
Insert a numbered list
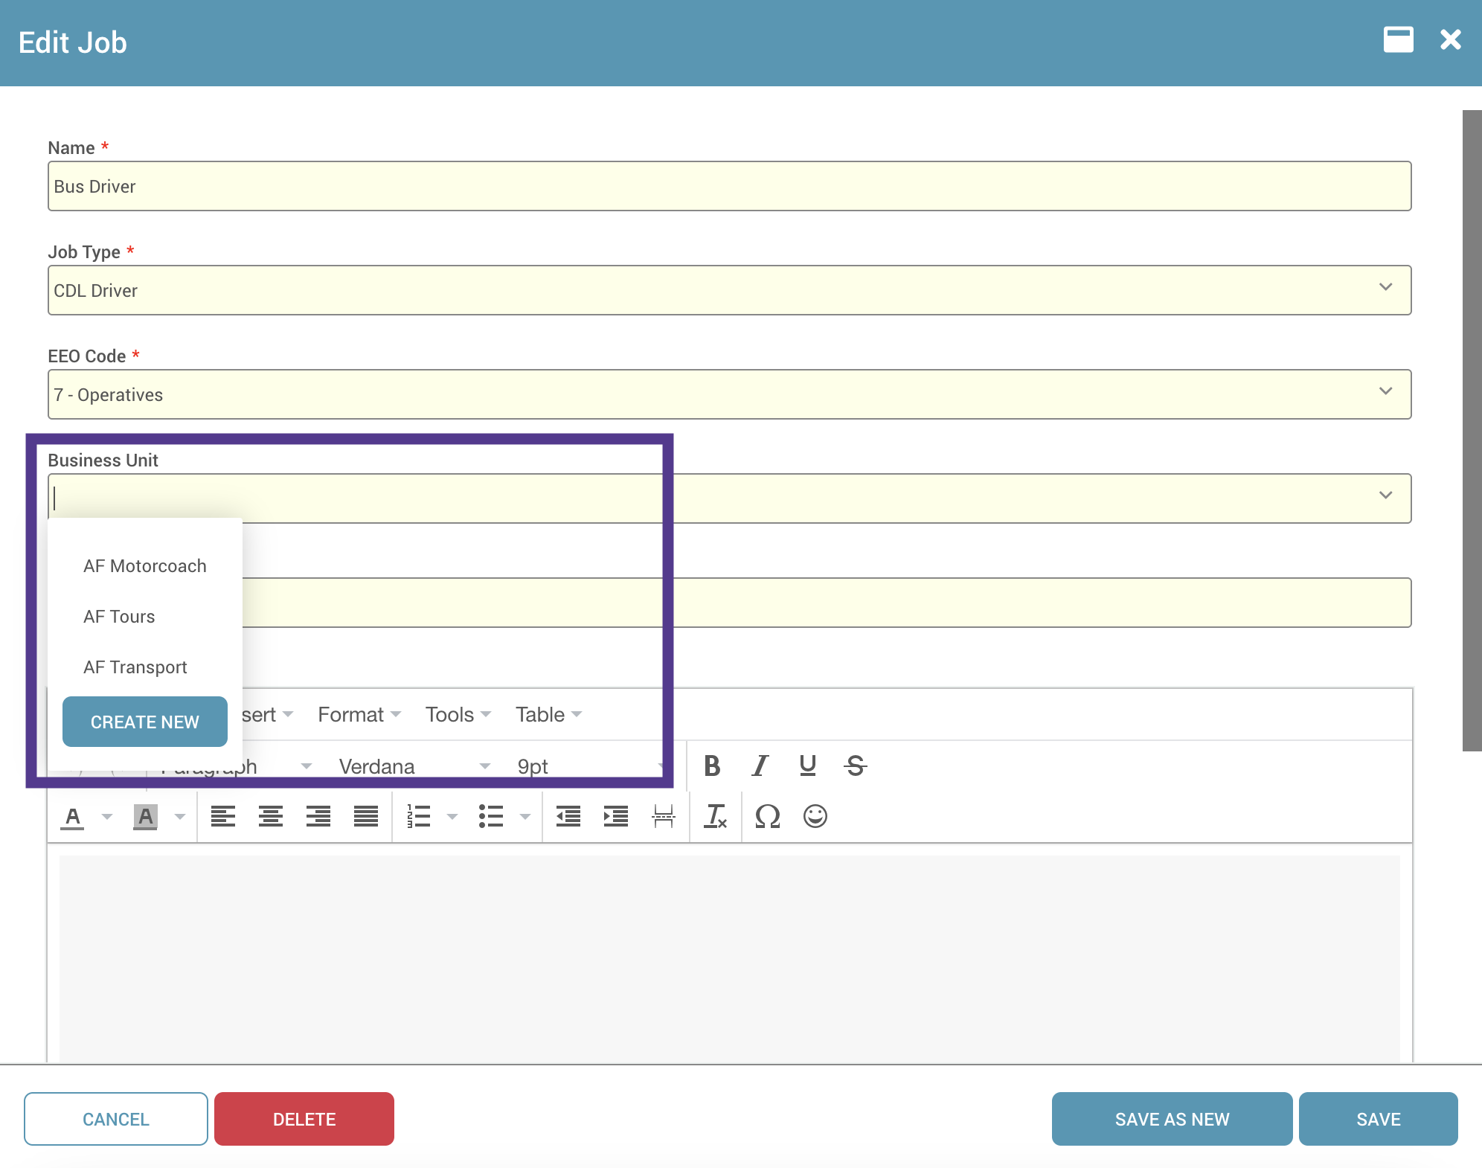pos(419,816)
